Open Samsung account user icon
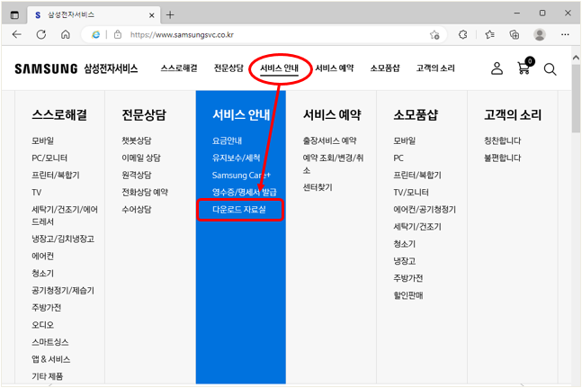 coord(497,68)
